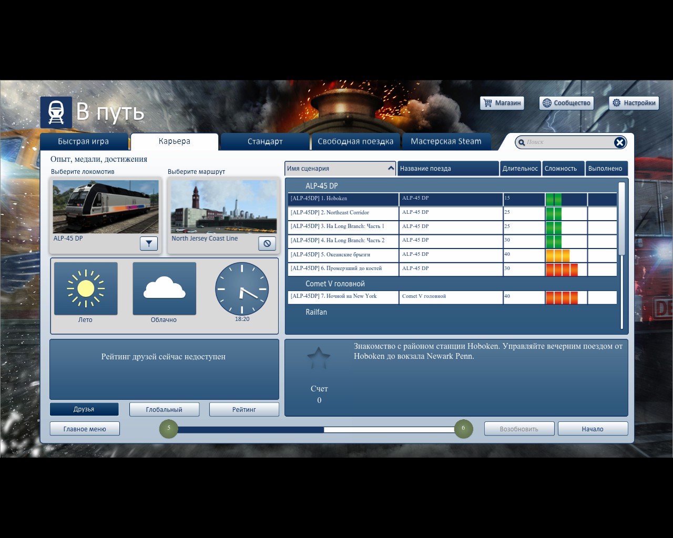Select the ALP-45 DP locomotive thumbnail
This screenshot has height=538, width=673.
[106, 207]
